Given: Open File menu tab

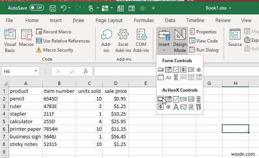Looking at the screenshot, I should [x=9, y=20].
